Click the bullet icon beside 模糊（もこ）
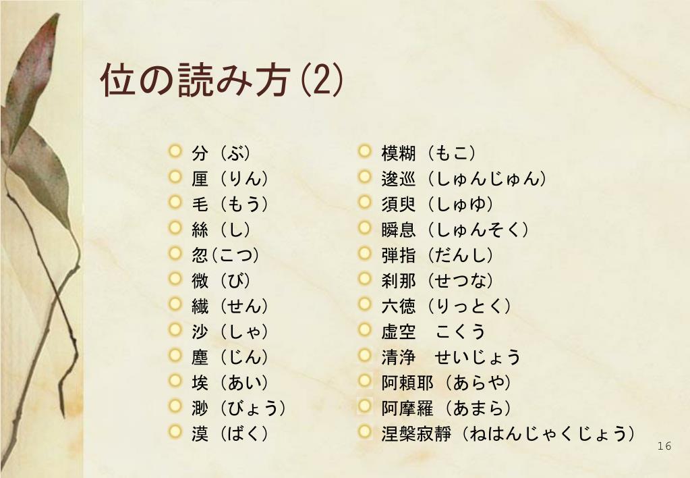 click(365, 151)
